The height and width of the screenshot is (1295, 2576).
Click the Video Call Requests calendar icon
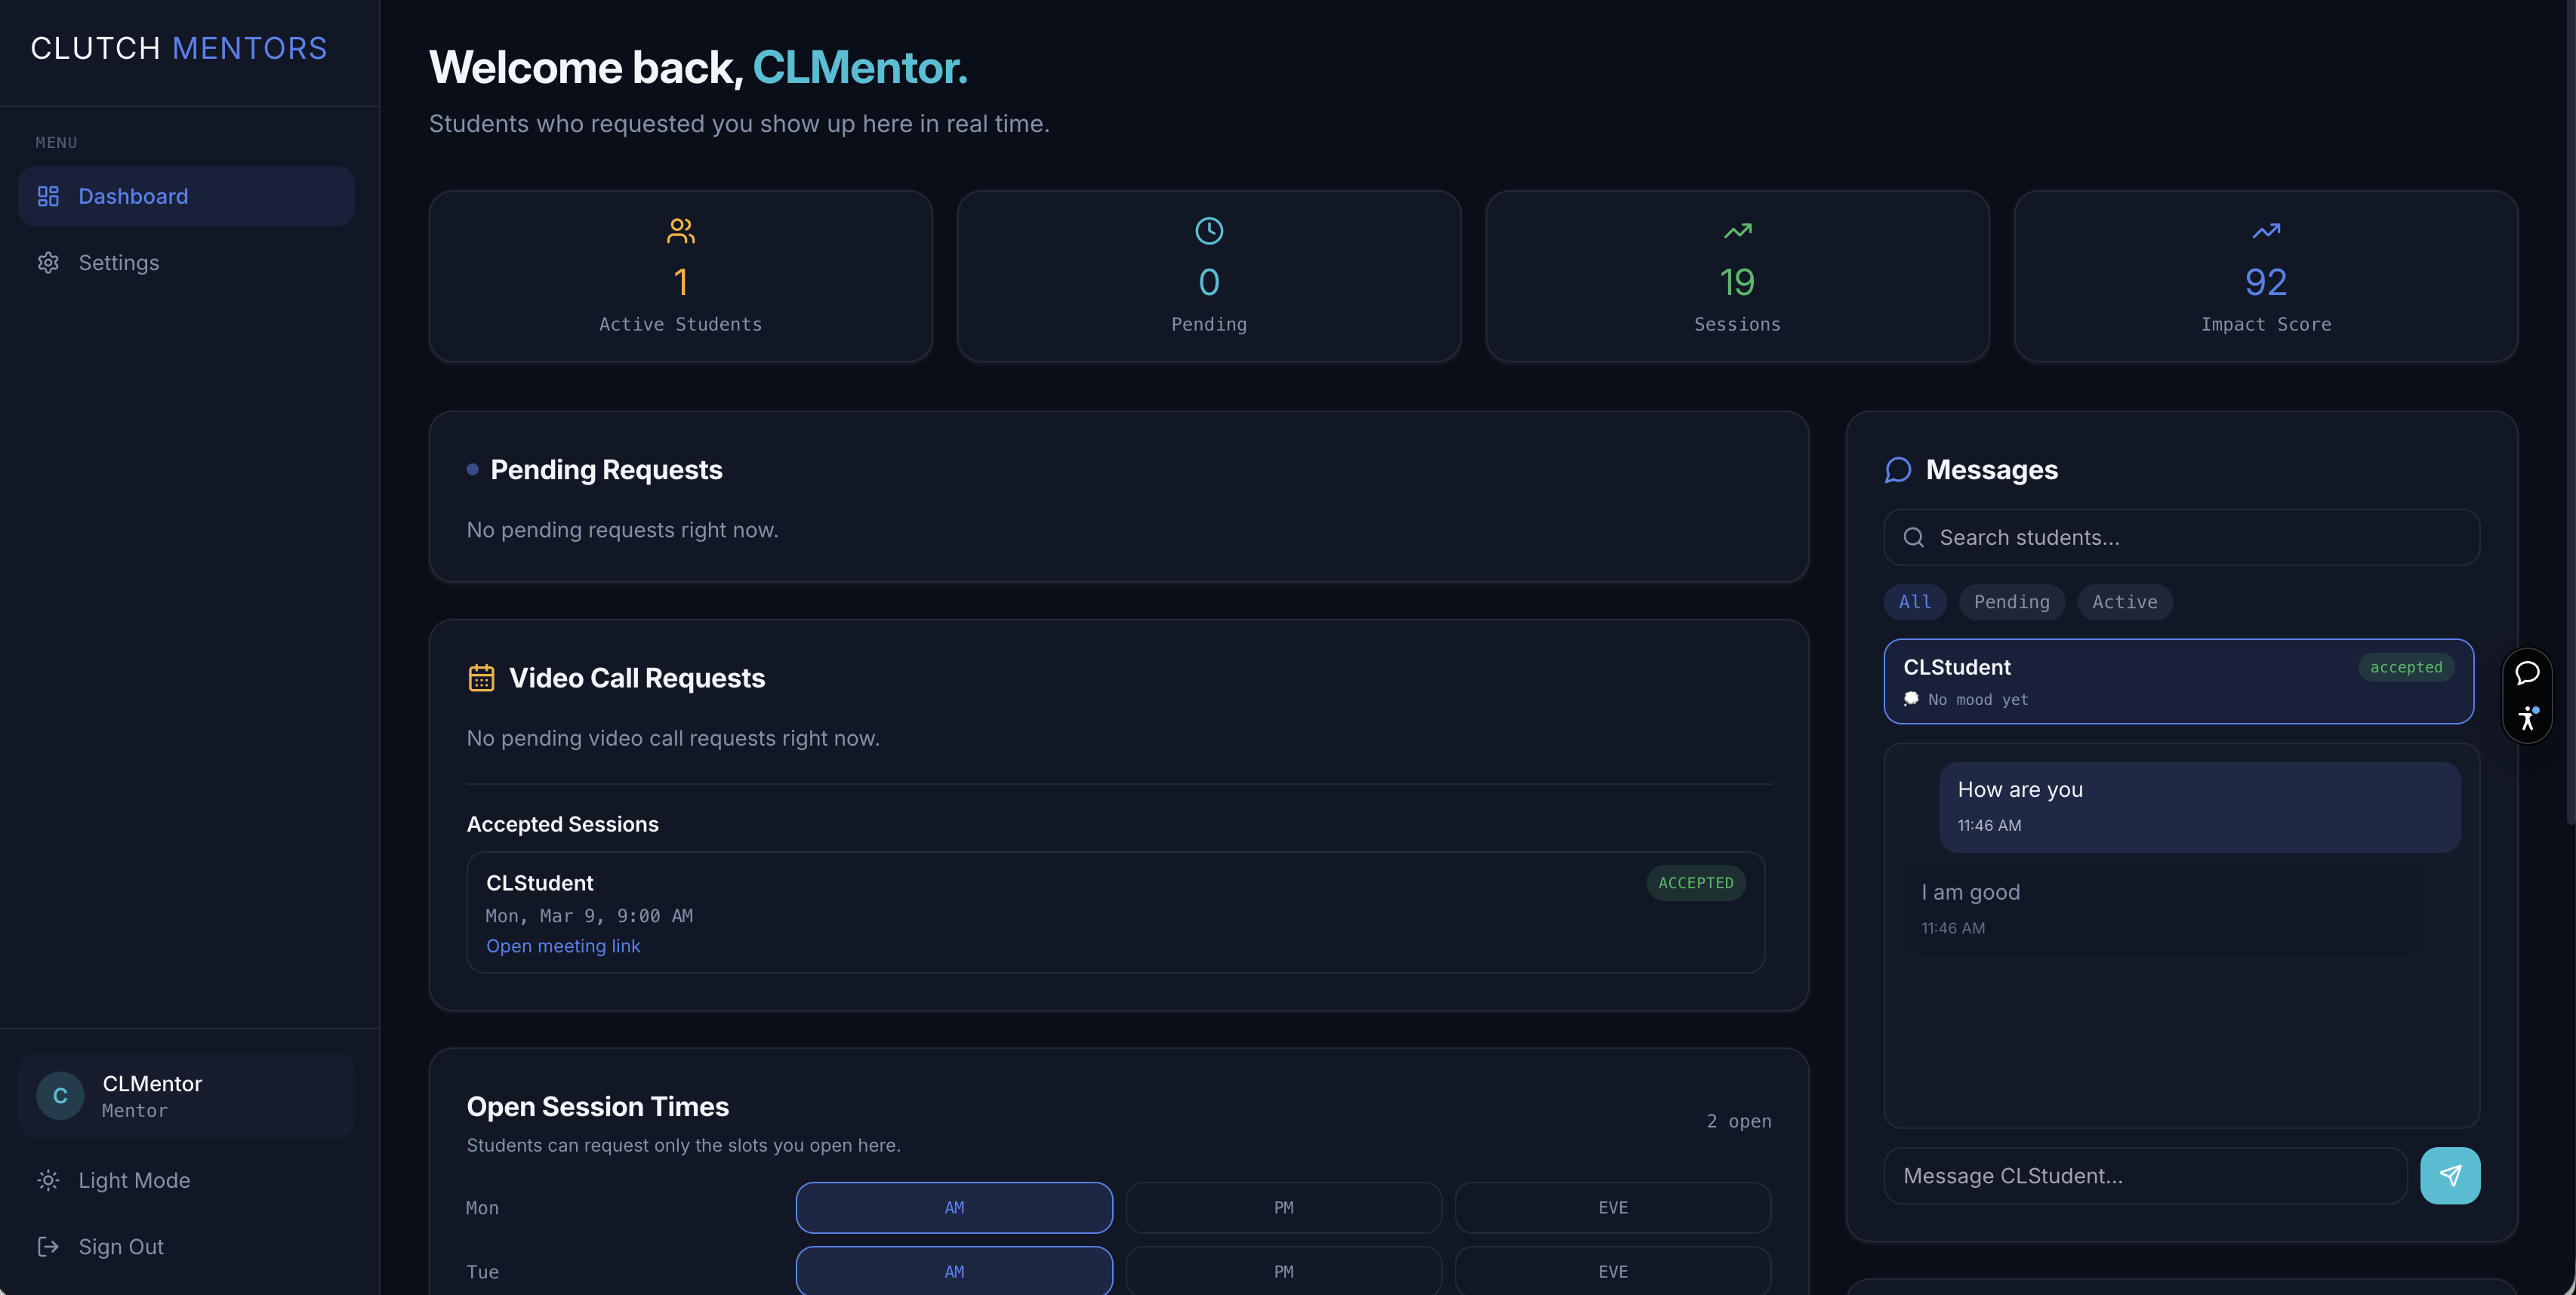[481, 678]
